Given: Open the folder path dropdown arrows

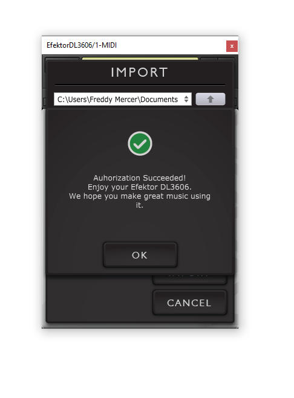Looking at the screenshot, I should click(186, 99).
